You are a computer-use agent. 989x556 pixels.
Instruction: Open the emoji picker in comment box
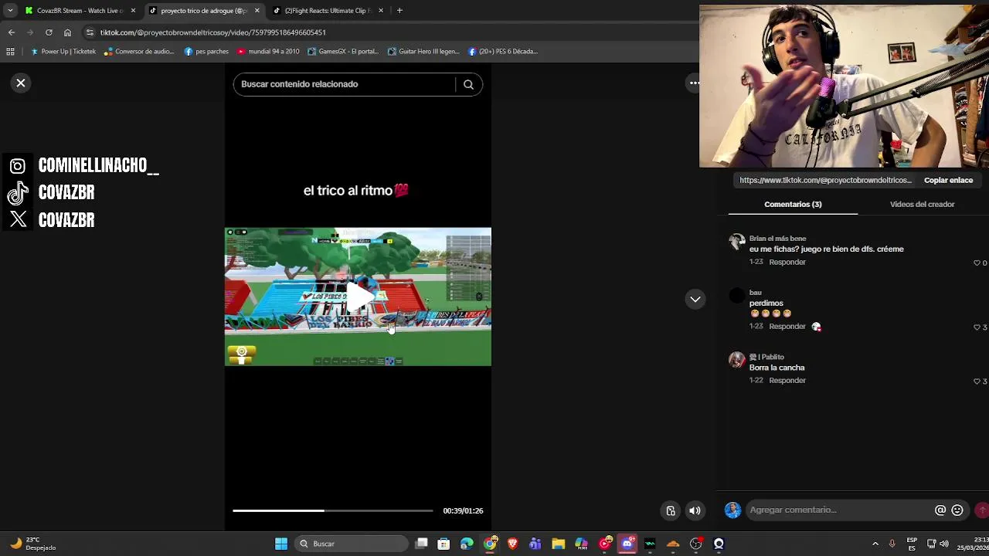[x=957, y=510]
